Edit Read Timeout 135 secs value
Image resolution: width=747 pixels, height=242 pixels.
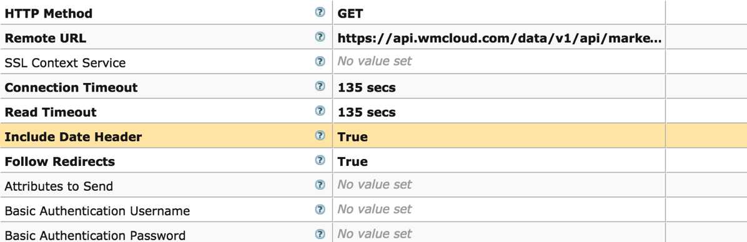[x=499, y=111]
